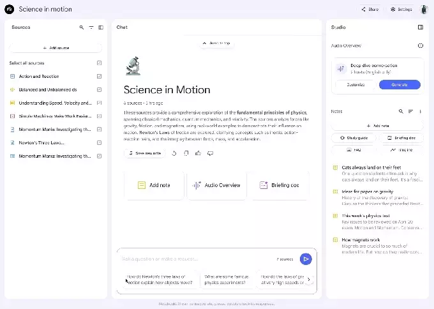
Task: Uncheck first Momentum Mania source checkbox
Action: click(100, 130)
